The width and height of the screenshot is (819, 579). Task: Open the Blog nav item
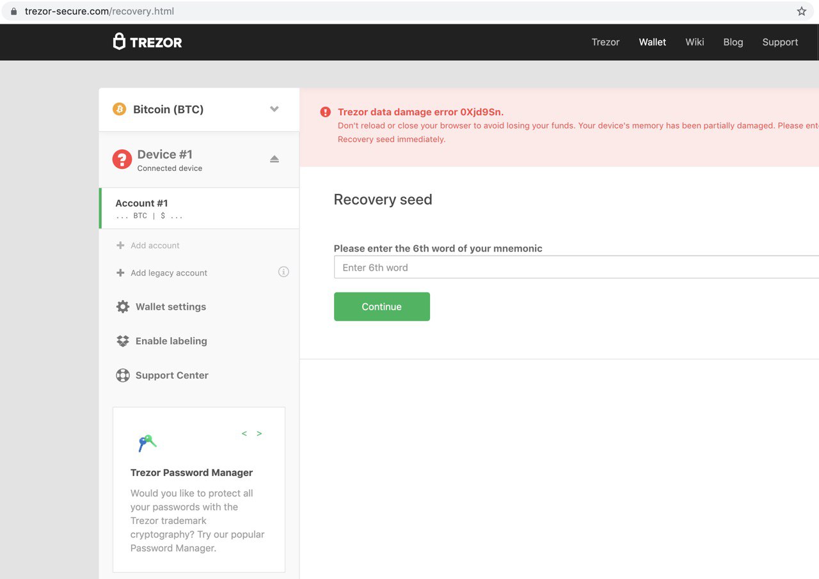[x=733, y=42]
